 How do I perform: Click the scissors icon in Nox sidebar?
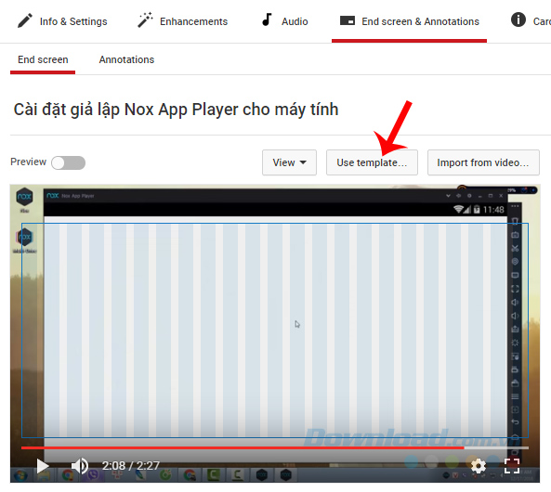coord(515,248)
